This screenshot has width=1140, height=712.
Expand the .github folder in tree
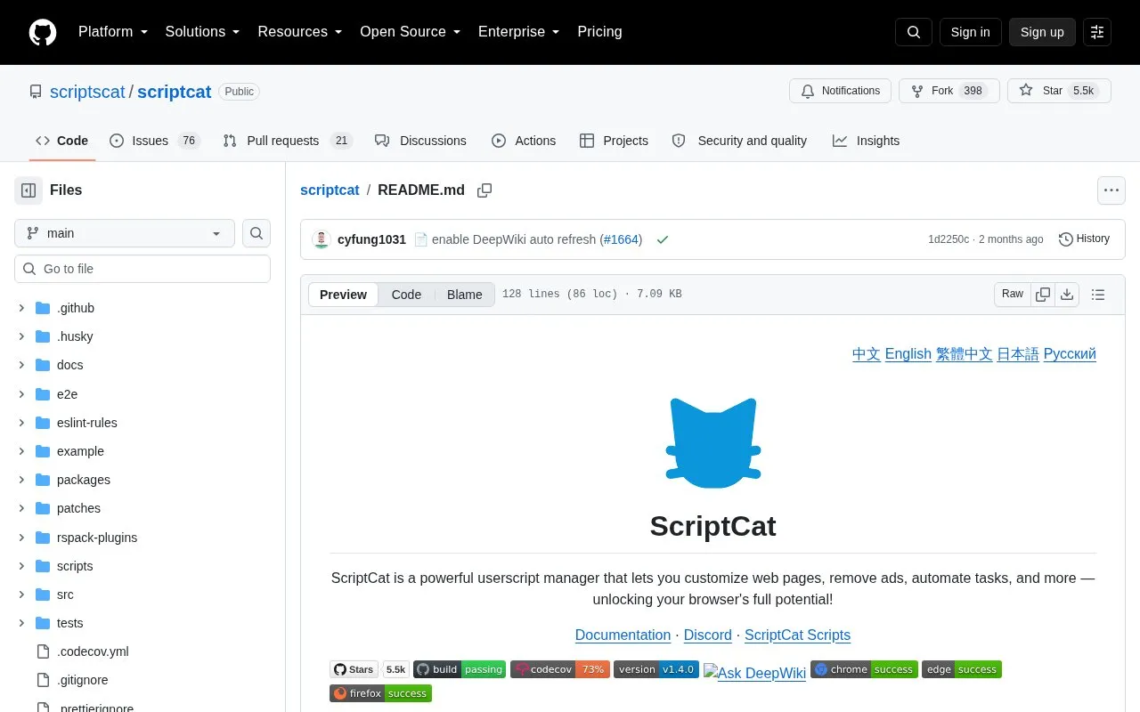click(x=21, y=308)
